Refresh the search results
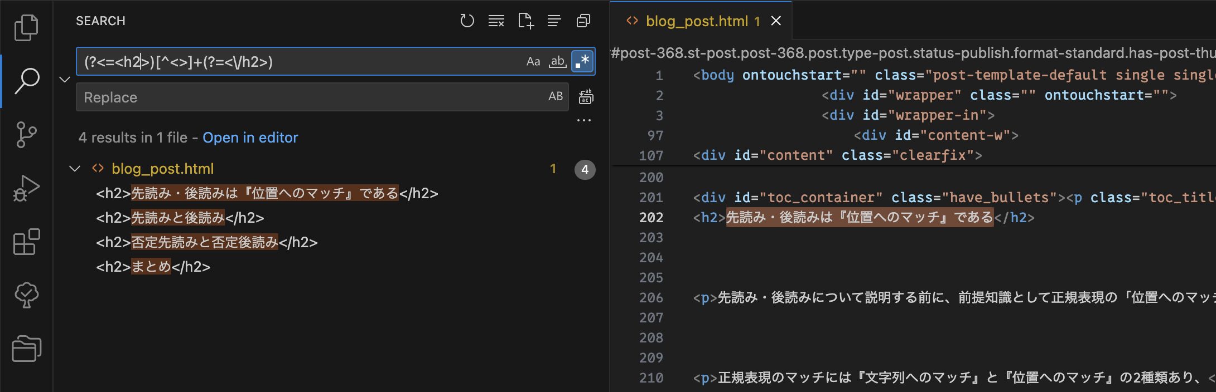This screenshot has height=392, width=1216. coord(467,21)
